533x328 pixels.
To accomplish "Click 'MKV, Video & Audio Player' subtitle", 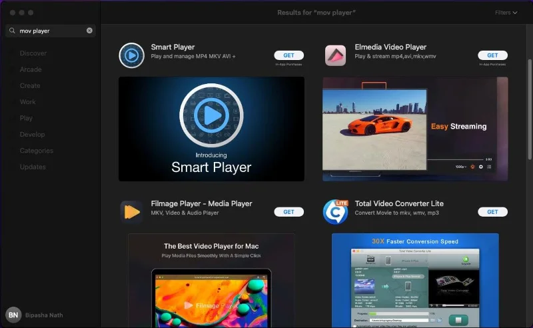I will coord(185,213).
